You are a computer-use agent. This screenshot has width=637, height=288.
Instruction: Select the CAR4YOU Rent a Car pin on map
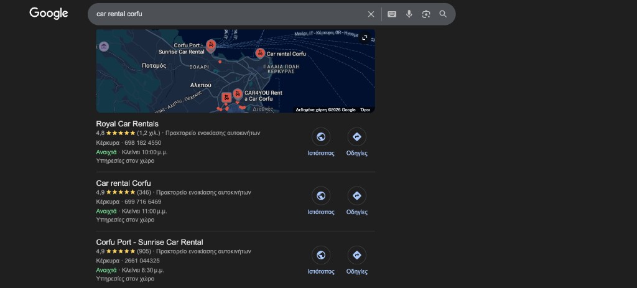(x=237, y=95)
